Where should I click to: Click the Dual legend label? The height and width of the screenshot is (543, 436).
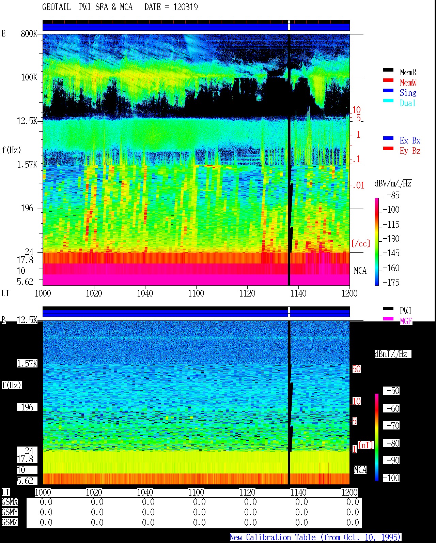[x=408, y=103]
